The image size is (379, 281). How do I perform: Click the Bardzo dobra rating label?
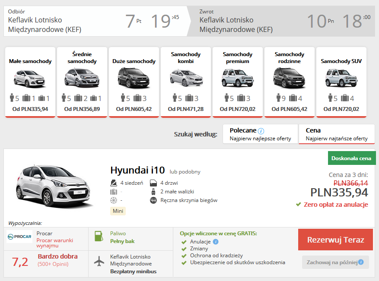point(57,256)
